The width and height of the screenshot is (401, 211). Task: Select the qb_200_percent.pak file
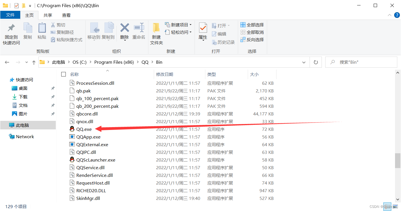(97, 106)
